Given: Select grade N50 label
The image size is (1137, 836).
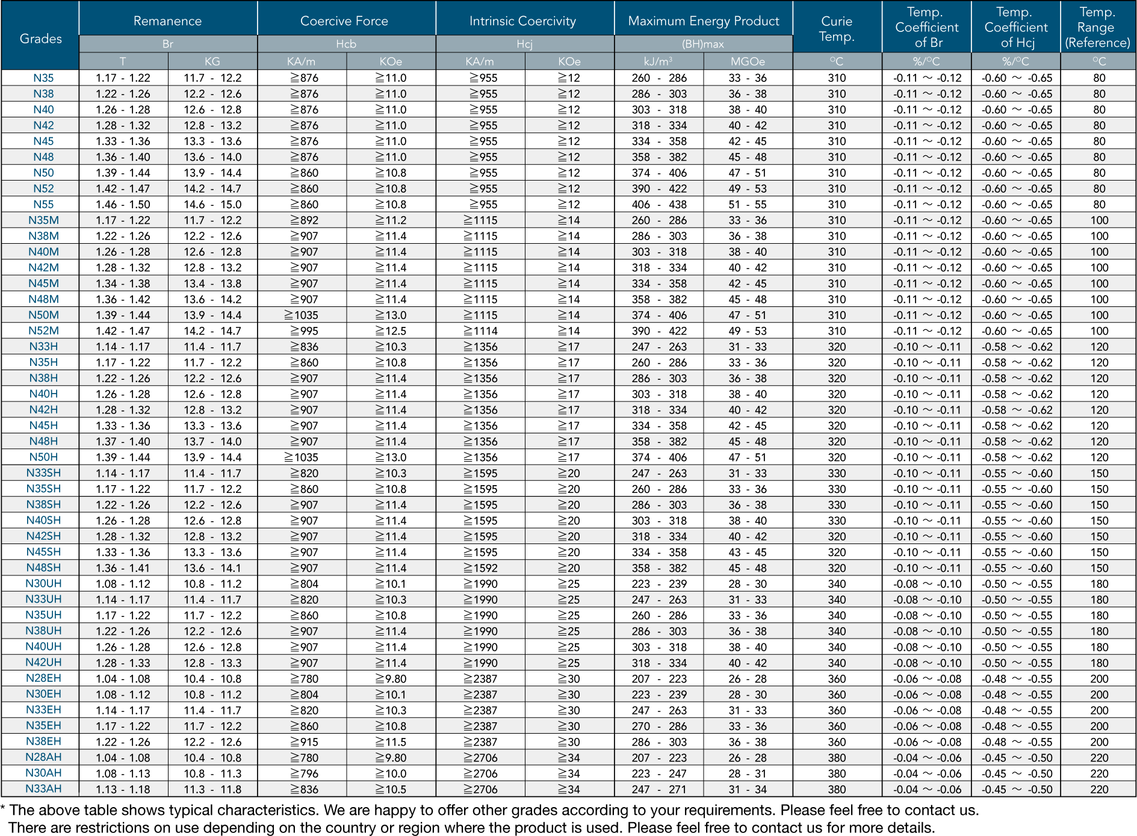Looking at the screenshot, I should click(x=43, y=173).
